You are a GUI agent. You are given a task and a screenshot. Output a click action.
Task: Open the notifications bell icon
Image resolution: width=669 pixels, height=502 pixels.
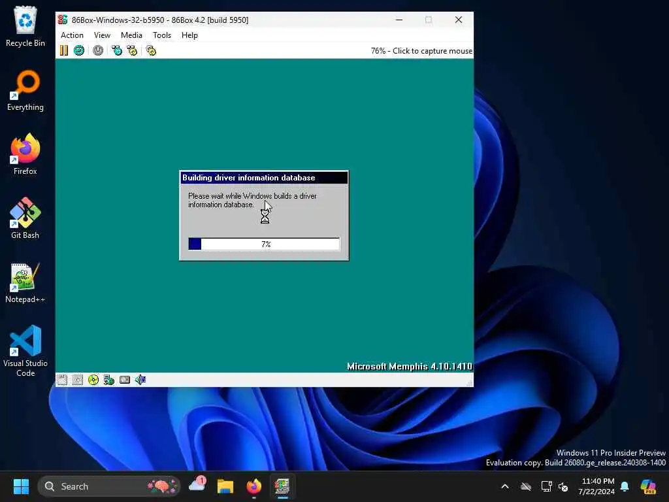point(625,486)
